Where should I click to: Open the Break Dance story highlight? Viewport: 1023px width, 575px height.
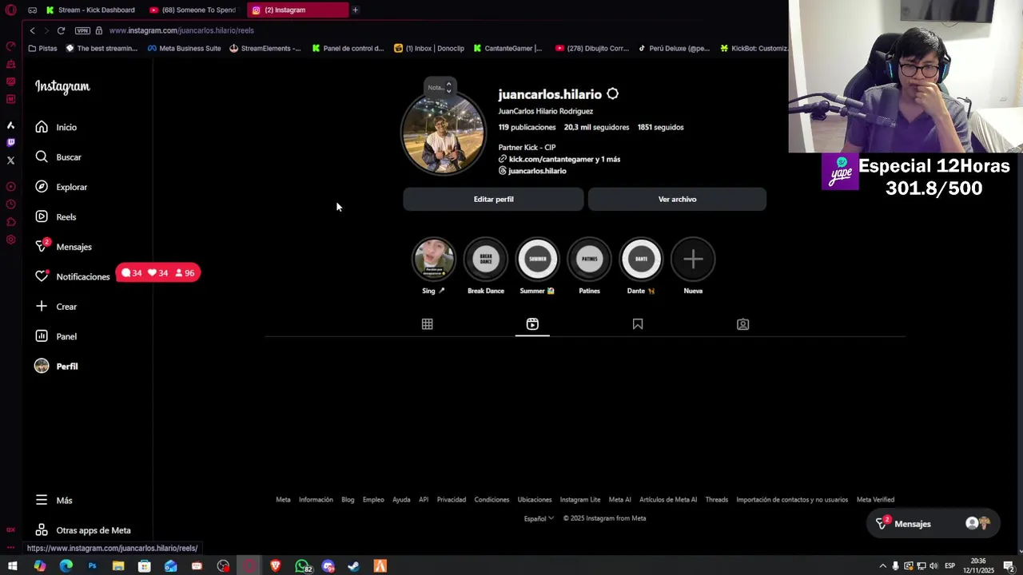[x=485, y=259]
